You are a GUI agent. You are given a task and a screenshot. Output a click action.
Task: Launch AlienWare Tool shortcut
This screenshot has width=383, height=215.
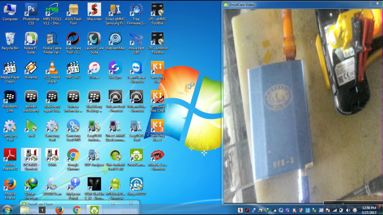[73, 43]
